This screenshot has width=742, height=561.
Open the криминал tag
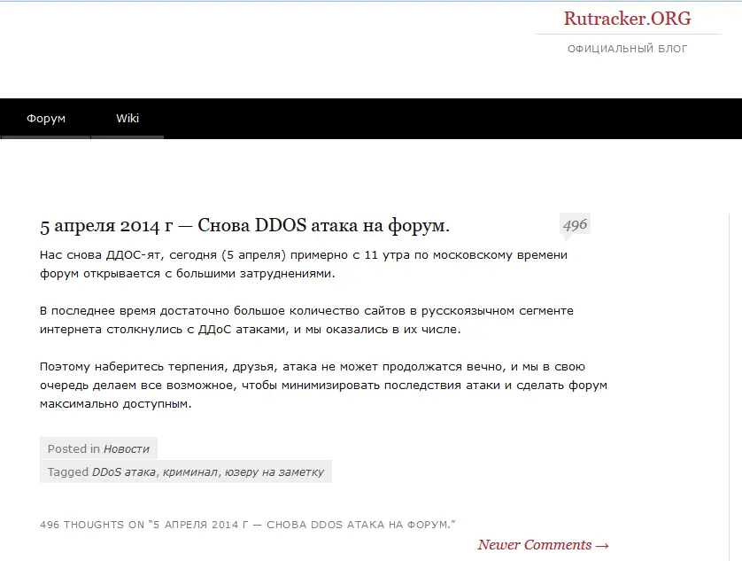[190, 471]
